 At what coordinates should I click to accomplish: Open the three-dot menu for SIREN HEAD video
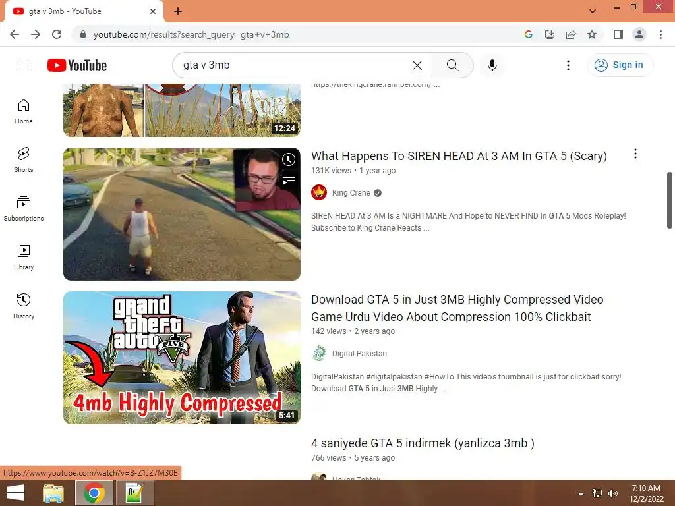[635, 154]
